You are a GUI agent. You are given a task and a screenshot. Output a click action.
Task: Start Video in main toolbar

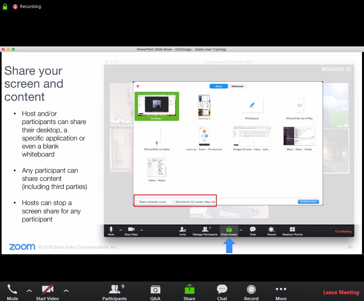[47, 292]
